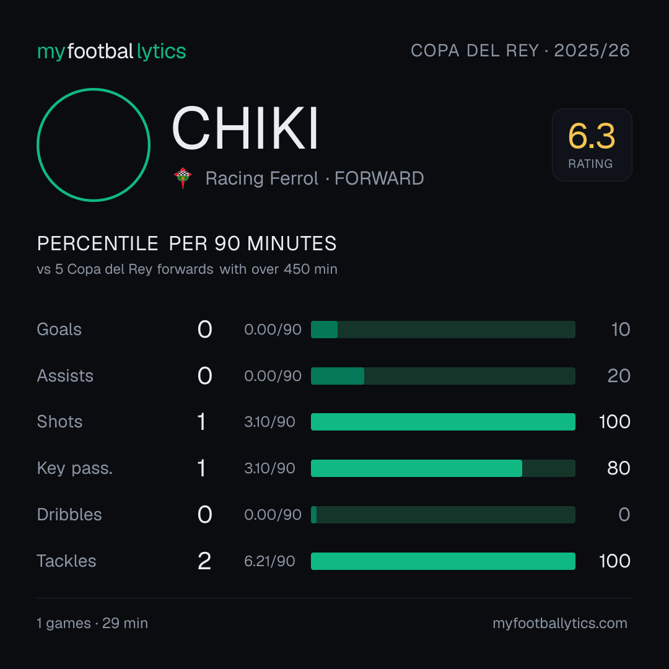This screenshot has width=669, height=669.
Task: Click the Tackles stat label
Action: (66, 561)
